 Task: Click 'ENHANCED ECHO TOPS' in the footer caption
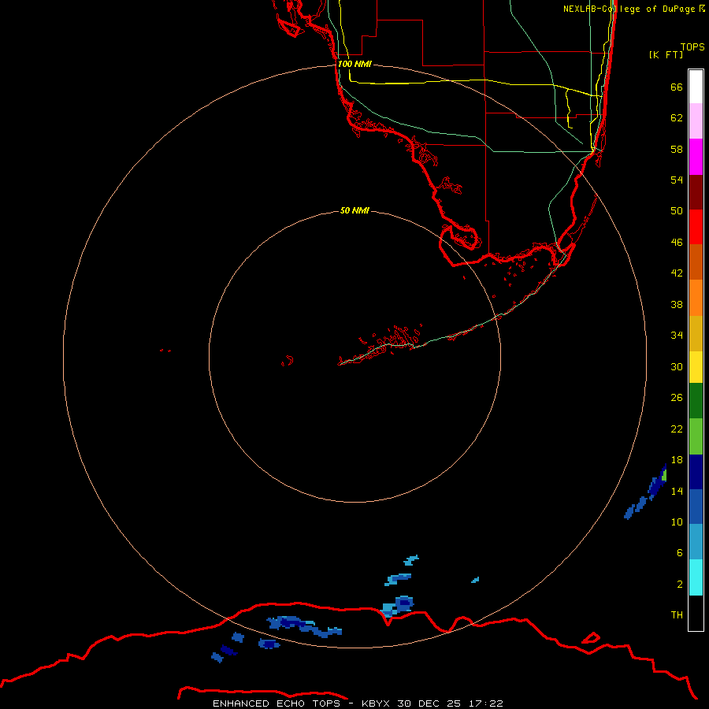[x=277, y=703]
